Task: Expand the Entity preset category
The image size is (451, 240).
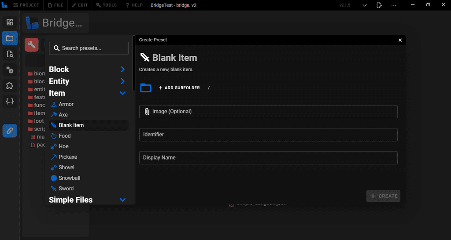Action: point(122,81)
